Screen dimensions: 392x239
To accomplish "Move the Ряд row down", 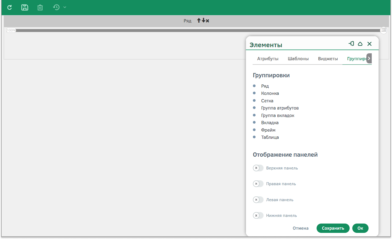I will coord(203,21).
